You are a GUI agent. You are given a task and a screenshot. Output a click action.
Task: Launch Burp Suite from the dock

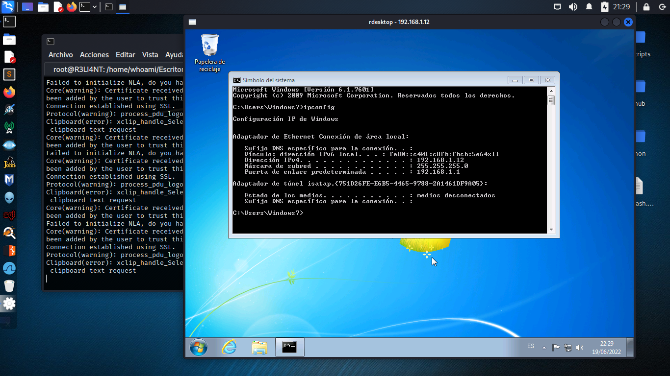(9, 251)
